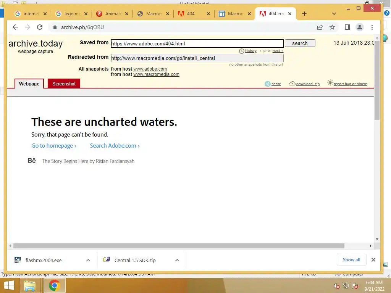Close the '404' Adobe tab

pyautogui.click(x=208, y=14)
